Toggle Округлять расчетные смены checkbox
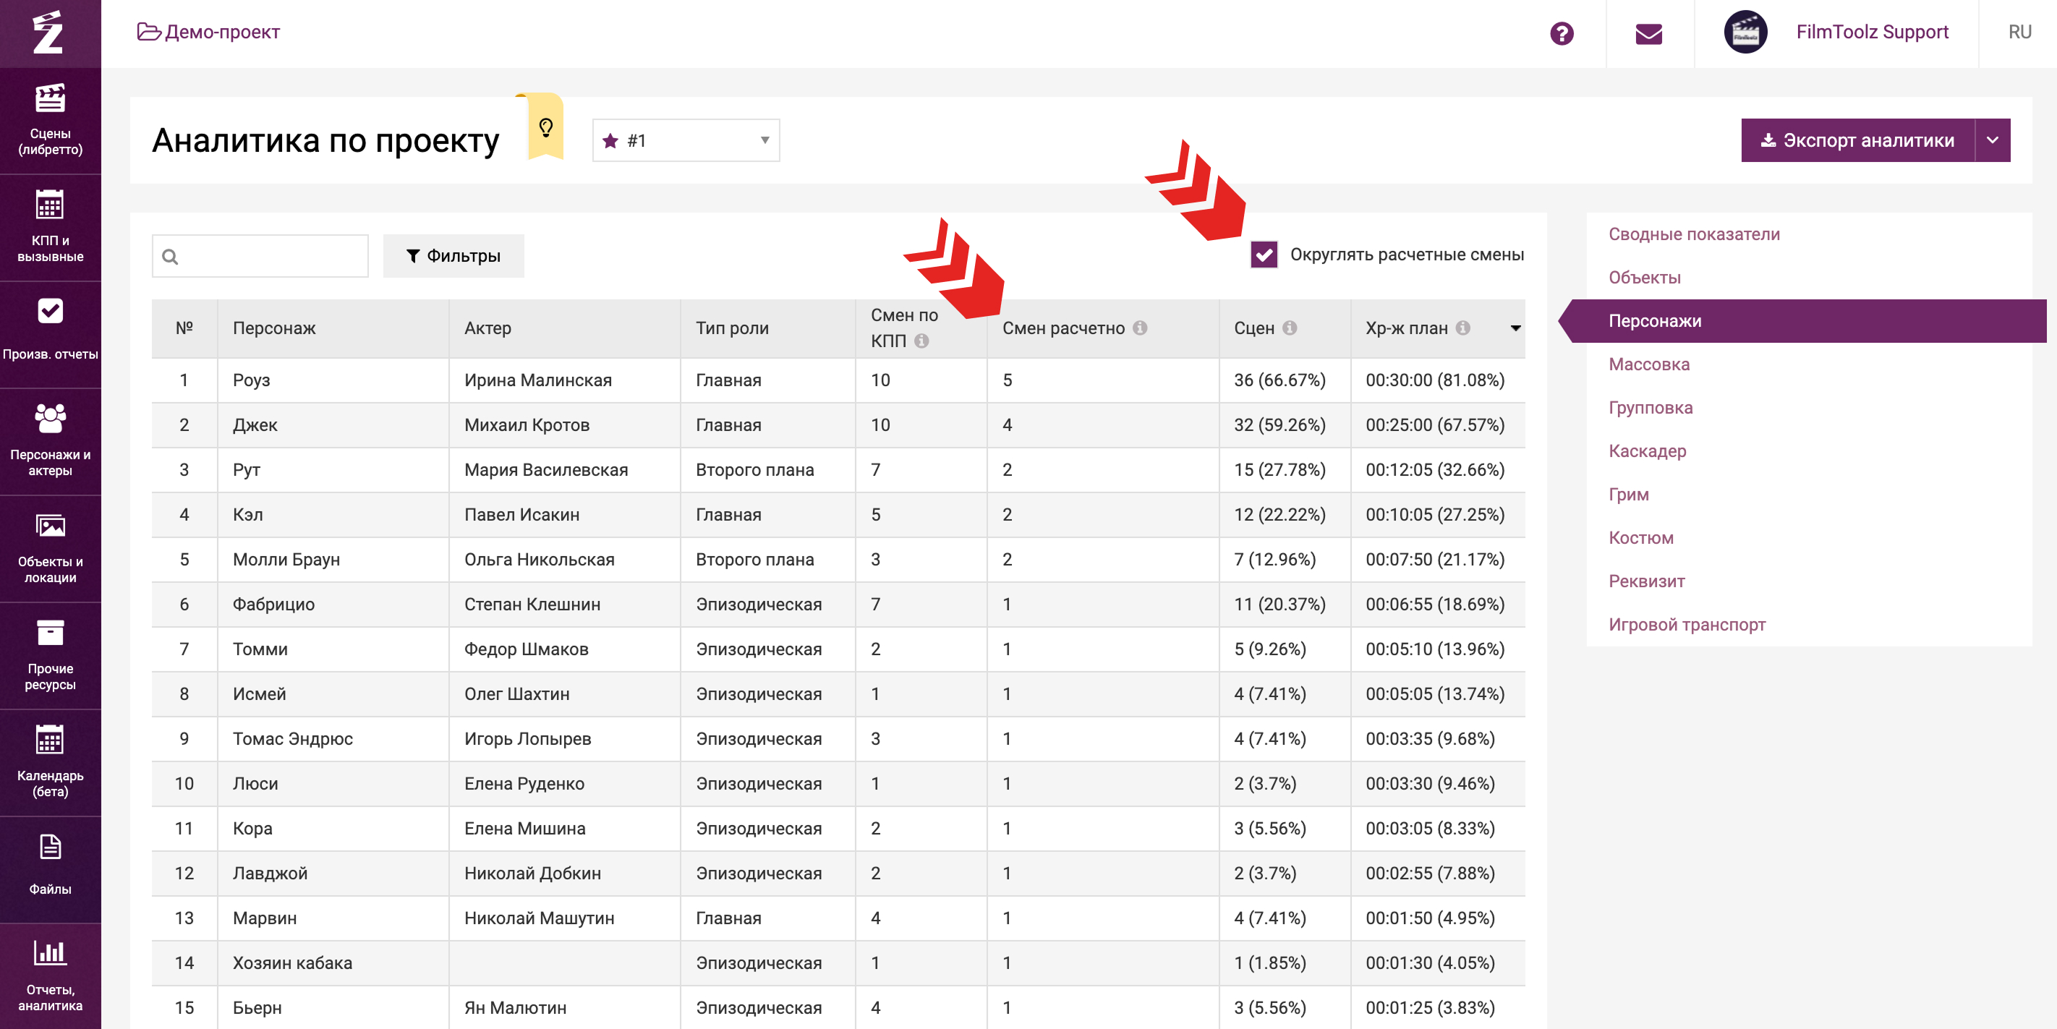 pyautogui.click(x=1264, y=255)
